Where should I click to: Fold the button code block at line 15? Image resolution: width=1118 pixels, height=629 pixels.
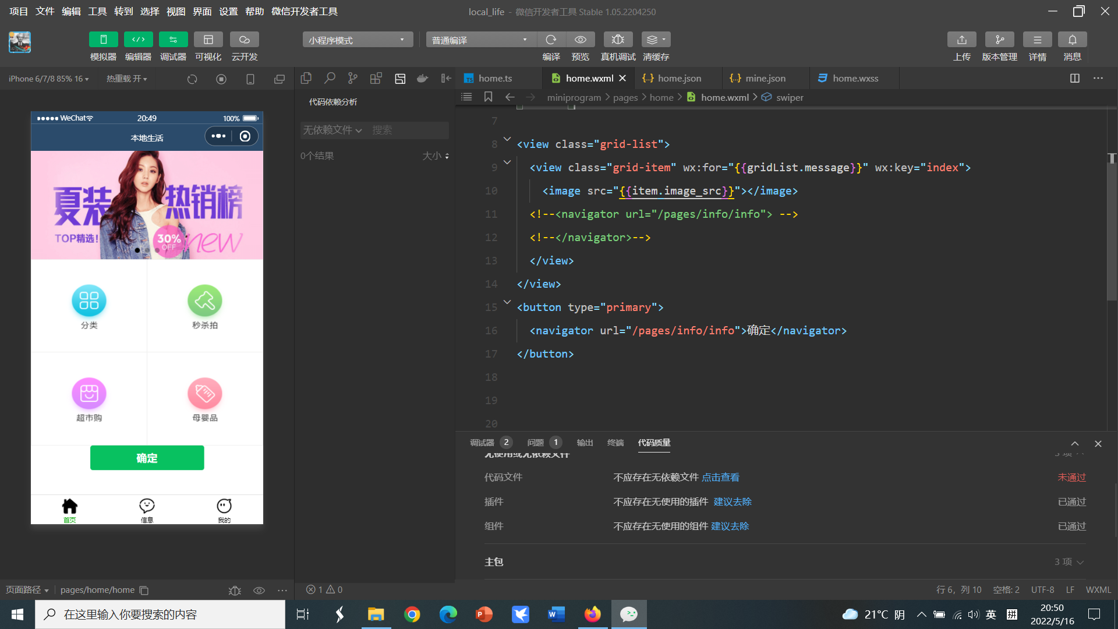click(507, 302)
